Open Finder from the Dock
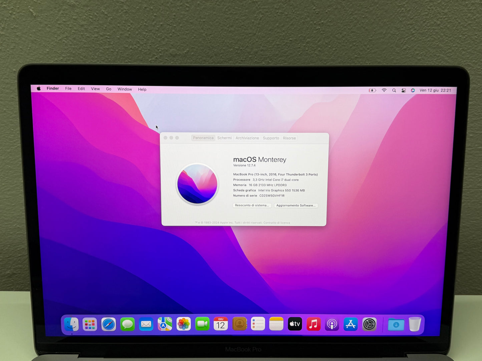Image resolution: width=482 pixels, height=361 pixels. pos(71,324)
